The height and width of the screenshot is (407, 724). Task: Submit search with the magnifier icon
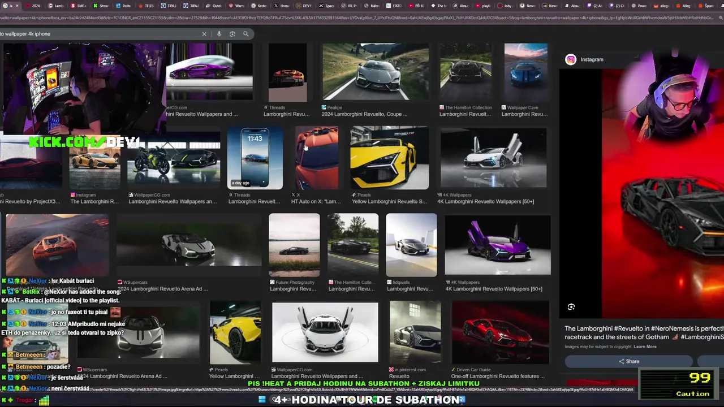click(245, 34)
